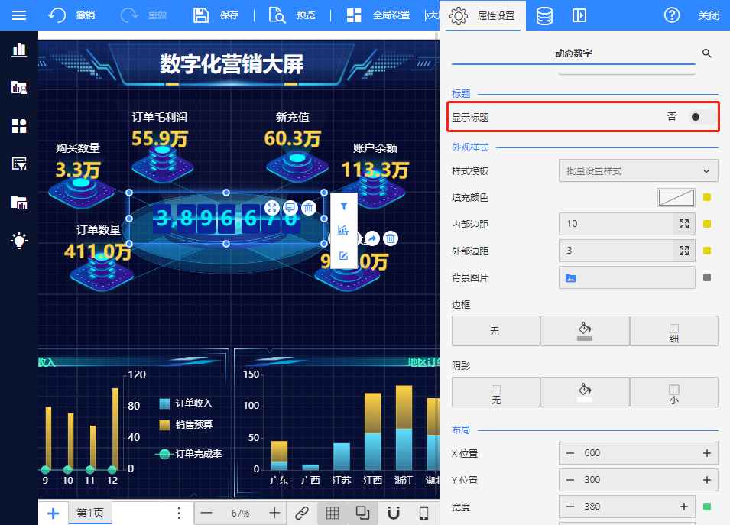This screenshot has height=525, width=730.
Task: Open the hamburger main menu
Action: point(19,15)
